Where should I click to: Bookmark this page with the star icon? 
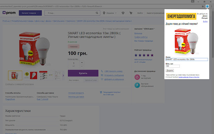coord(203,6)
